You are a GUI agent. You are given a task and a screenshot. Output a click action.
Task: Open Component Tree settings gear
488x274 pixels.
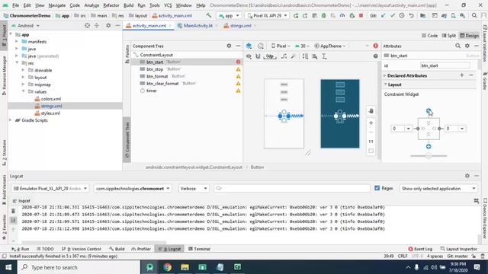coord(229,46)
